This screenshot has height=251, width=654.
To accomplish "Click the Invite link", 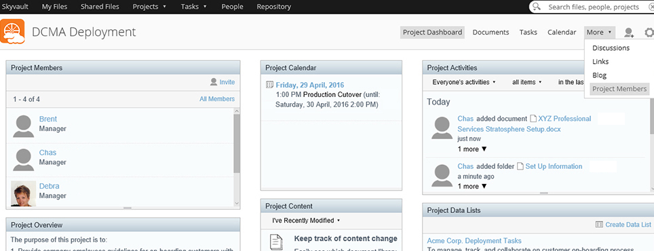I will [x=227, y=82].
